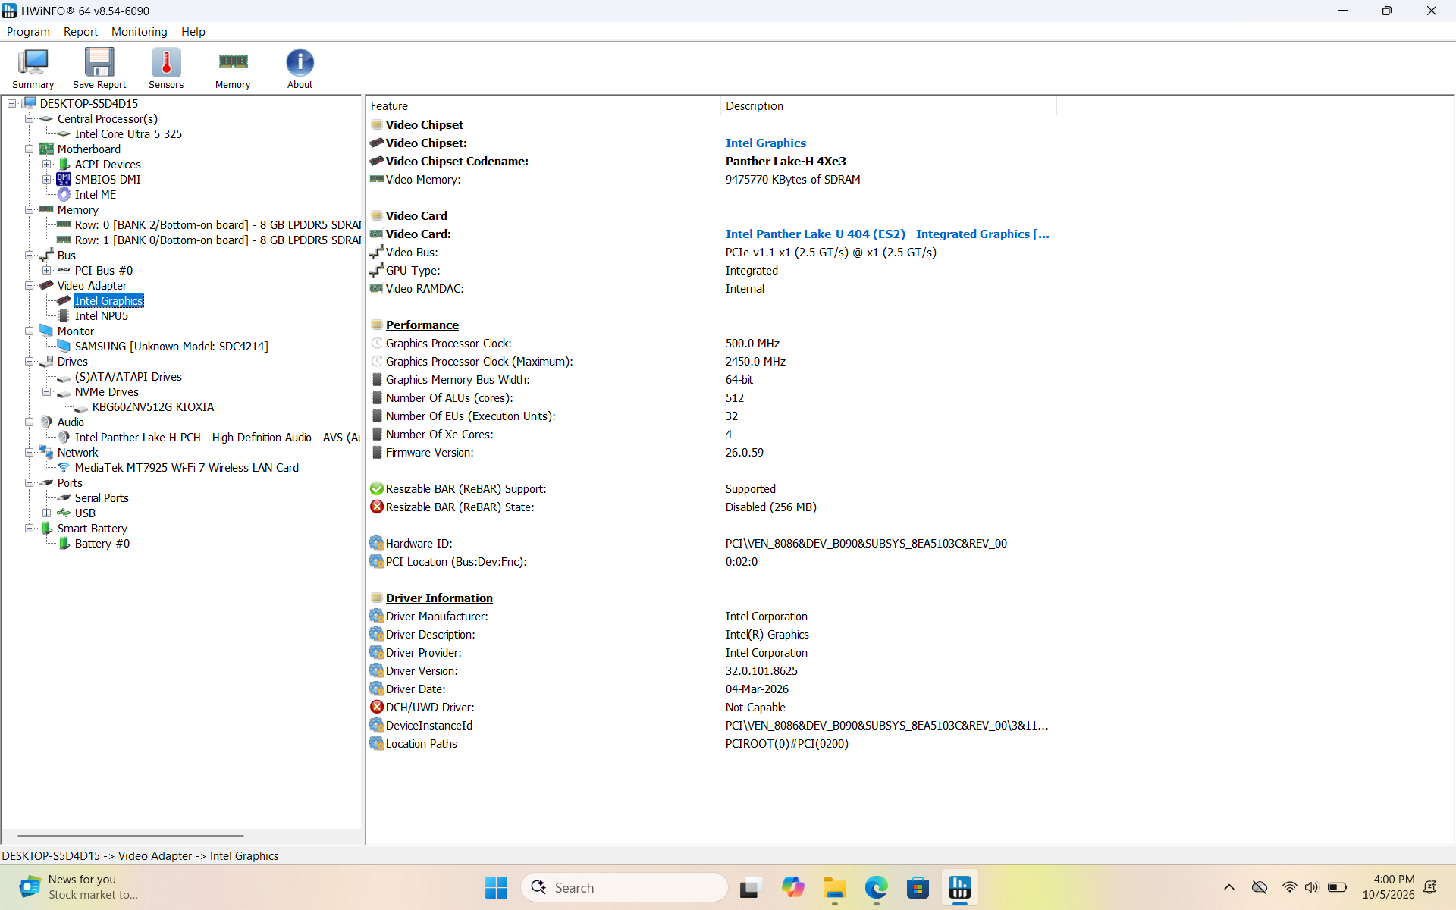Open the clock showing 4:00 PM
The image size is (1456, 910).
(x=1388, y=887)
